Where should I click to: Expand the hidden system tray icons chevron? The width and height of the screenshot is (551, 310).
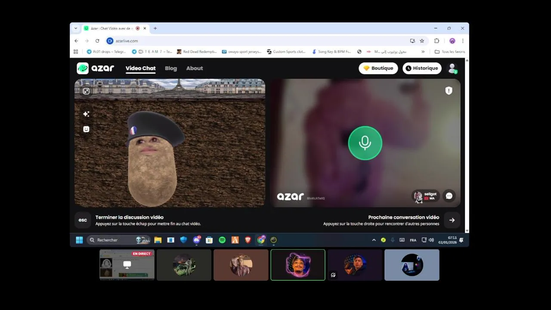(374, 240)
